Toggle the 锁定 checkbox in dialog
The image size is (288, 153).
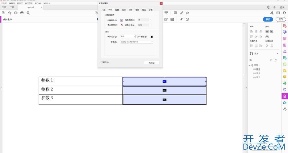[102, 62]
